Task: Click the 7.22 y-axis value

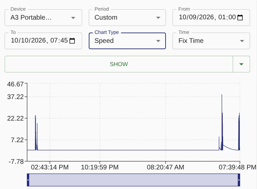Action: click(x=17, y=140)
